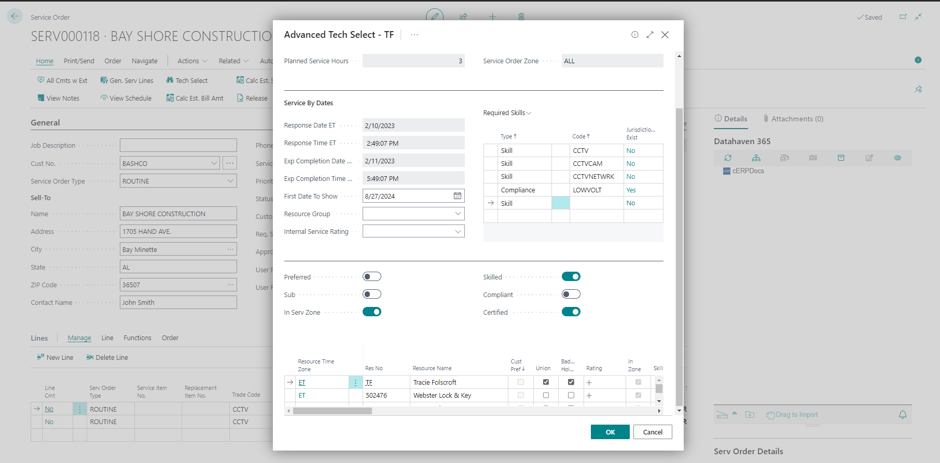This screenshot has height=463, width=940.
Task: Click the Cancel button
Action: (x=653, y=432)
